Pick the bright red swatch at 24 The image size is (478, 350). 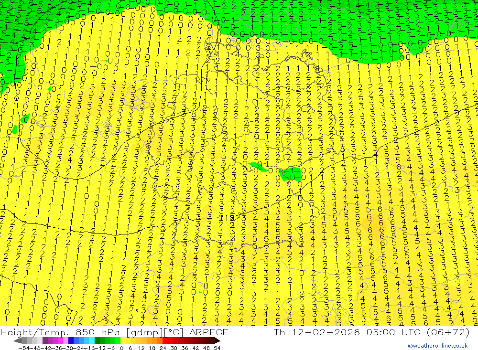pos(165,341)
